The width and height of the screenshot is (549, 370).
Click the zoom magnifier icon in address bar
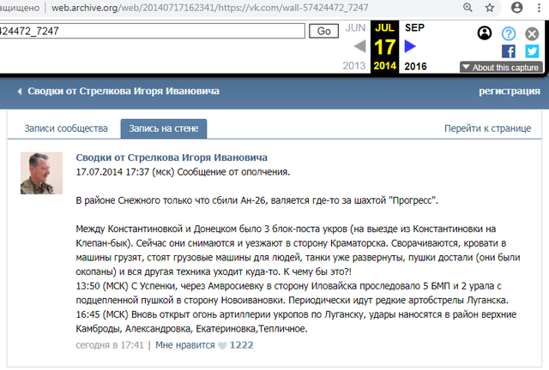[468, 8]
